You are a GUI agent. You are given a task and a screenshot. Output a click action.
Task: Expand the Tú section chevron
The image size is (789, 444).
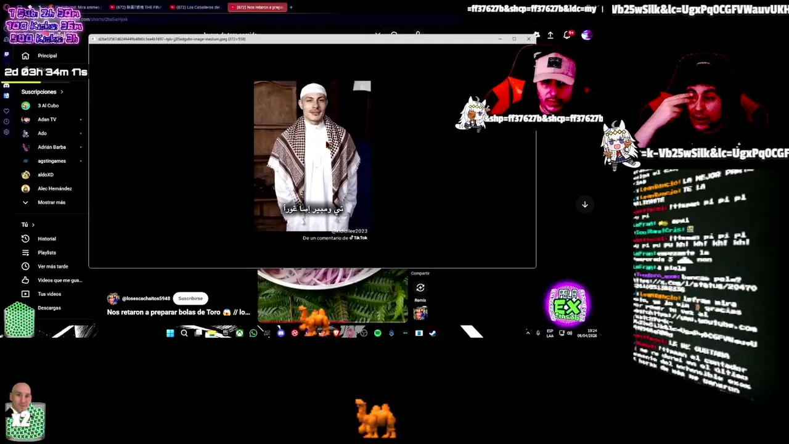click(33, 225)
